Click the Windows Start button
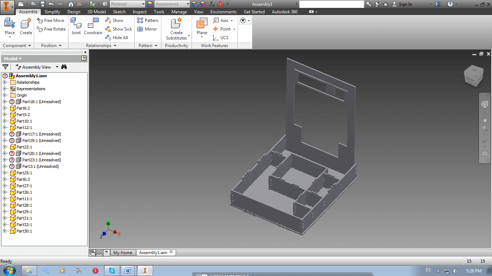 tap(9, 271)
